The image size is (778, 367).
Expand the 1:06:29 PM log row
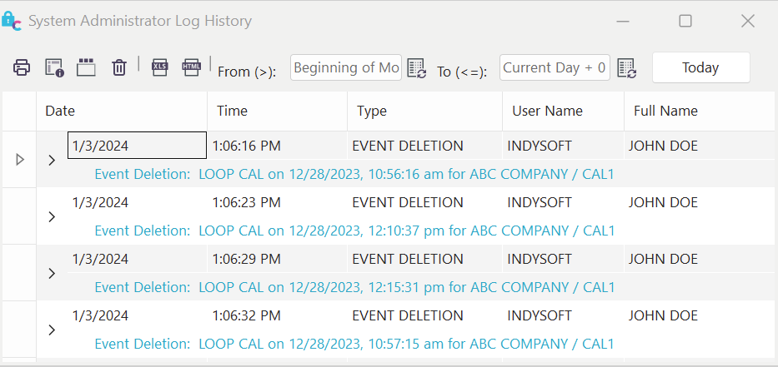52,273
